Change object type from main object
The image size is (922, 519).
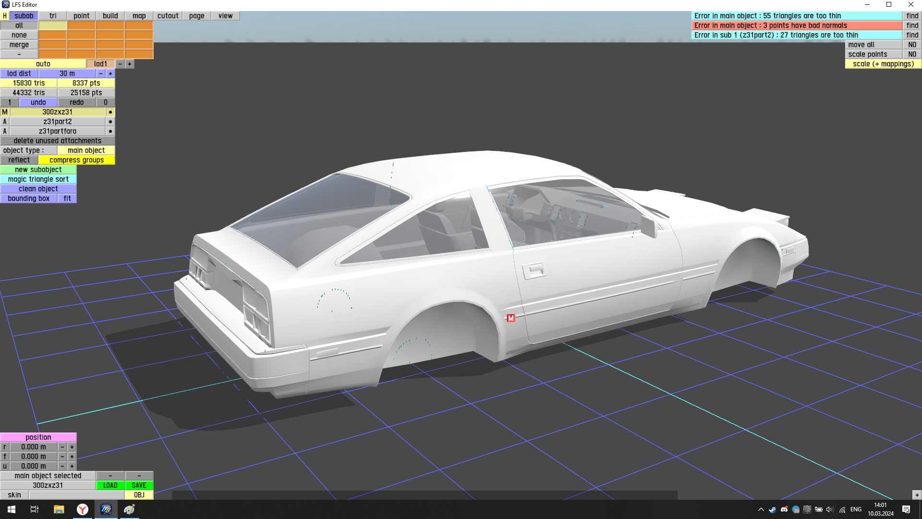pyautogui.click(x=86, y=150)
